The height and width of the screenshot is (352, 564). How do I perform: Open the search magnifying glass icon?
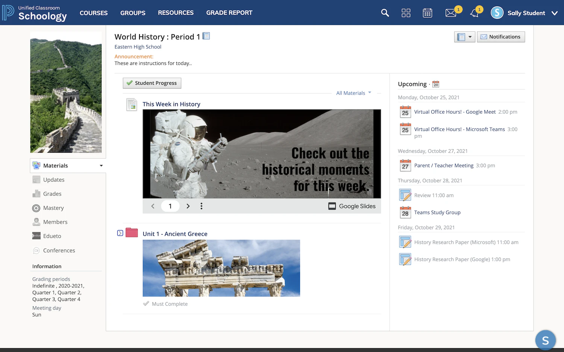(x=385, y=12)
